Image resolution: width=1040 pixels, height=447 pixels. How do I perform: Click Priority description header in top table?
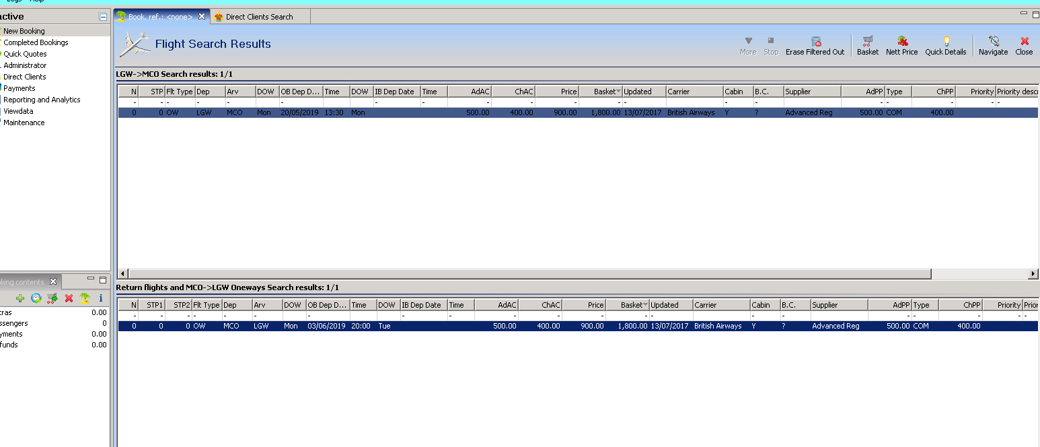click(1017, 92)
